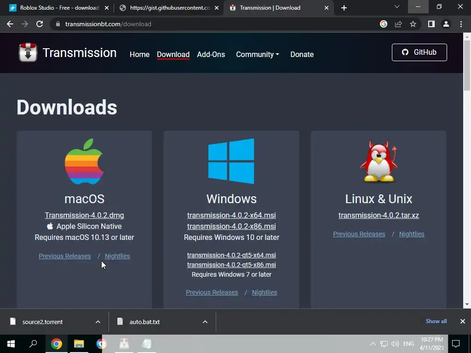Click the Windows logo image

[231, 161]
